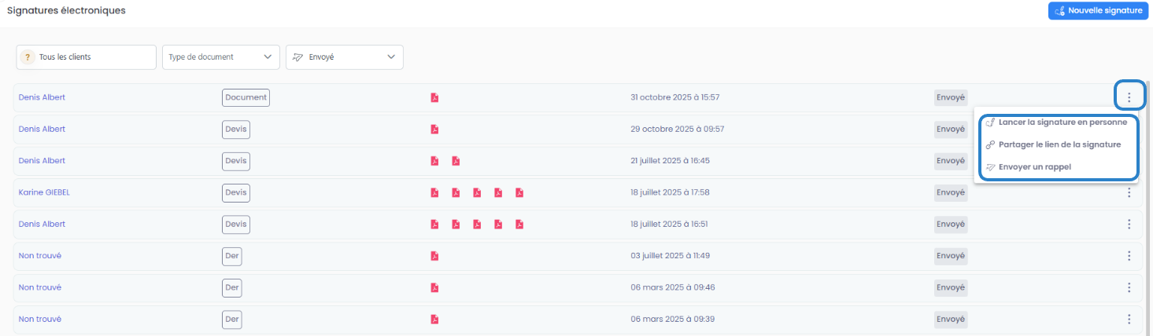Open the PDF in the 06 mars 09:46 row
1153x336 pixels.
[434, 287]
